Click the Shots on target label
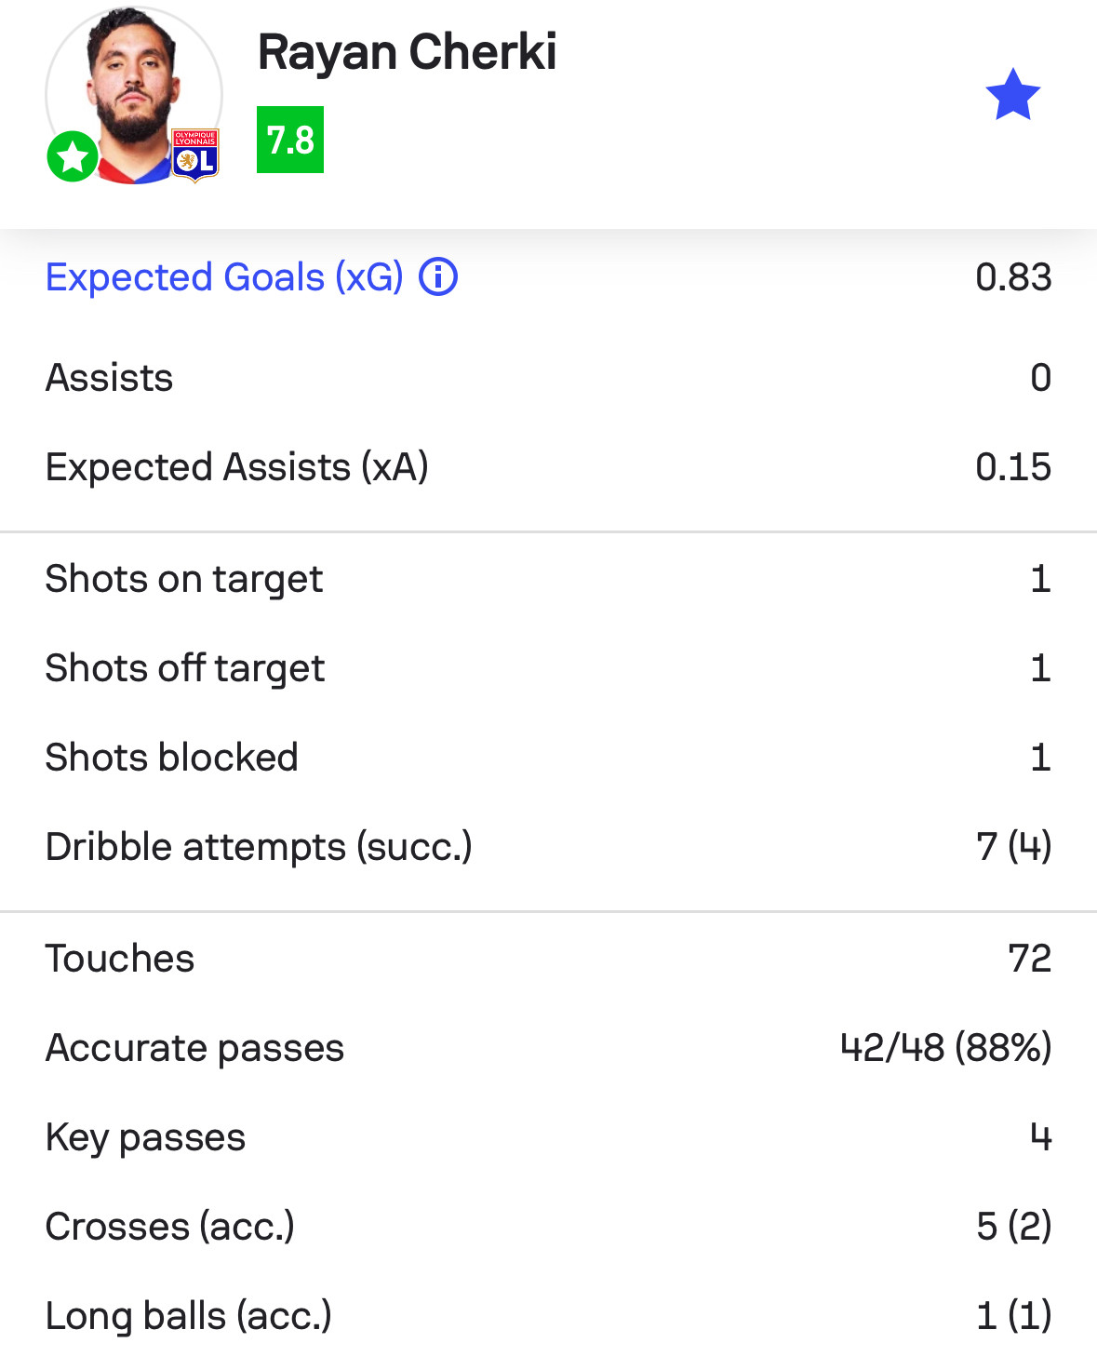1097x1370 pixels. point(184,580)
